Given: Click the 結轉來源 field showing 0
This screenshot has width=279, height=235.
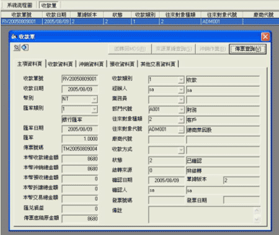Looking at the screenshot, I should (x=166, y=171).
